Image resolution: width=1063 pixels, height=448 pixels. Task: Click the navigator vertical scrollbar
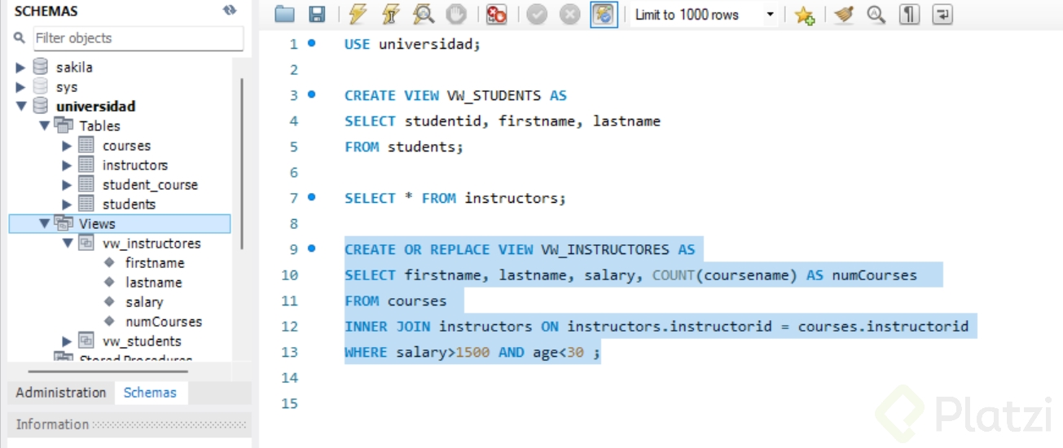pyautogui.click(x=241, y=163)
